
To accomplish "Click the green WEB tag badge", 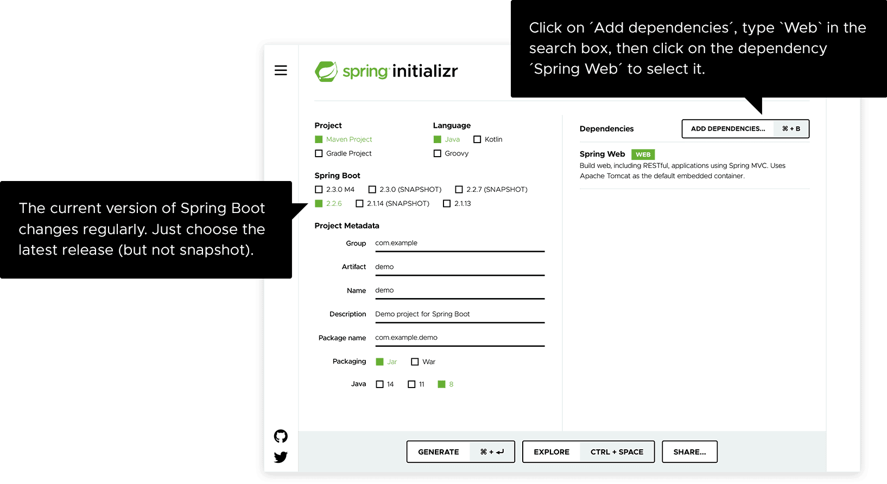I will pos(643,154).
